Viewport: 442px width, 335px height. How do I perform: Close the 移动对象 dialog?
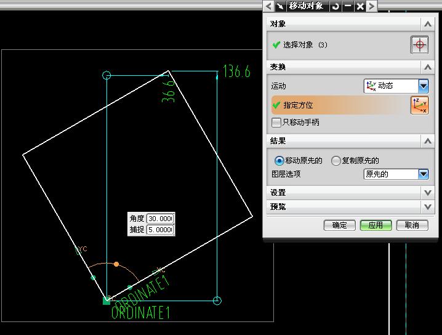click(x=360, y=6)
